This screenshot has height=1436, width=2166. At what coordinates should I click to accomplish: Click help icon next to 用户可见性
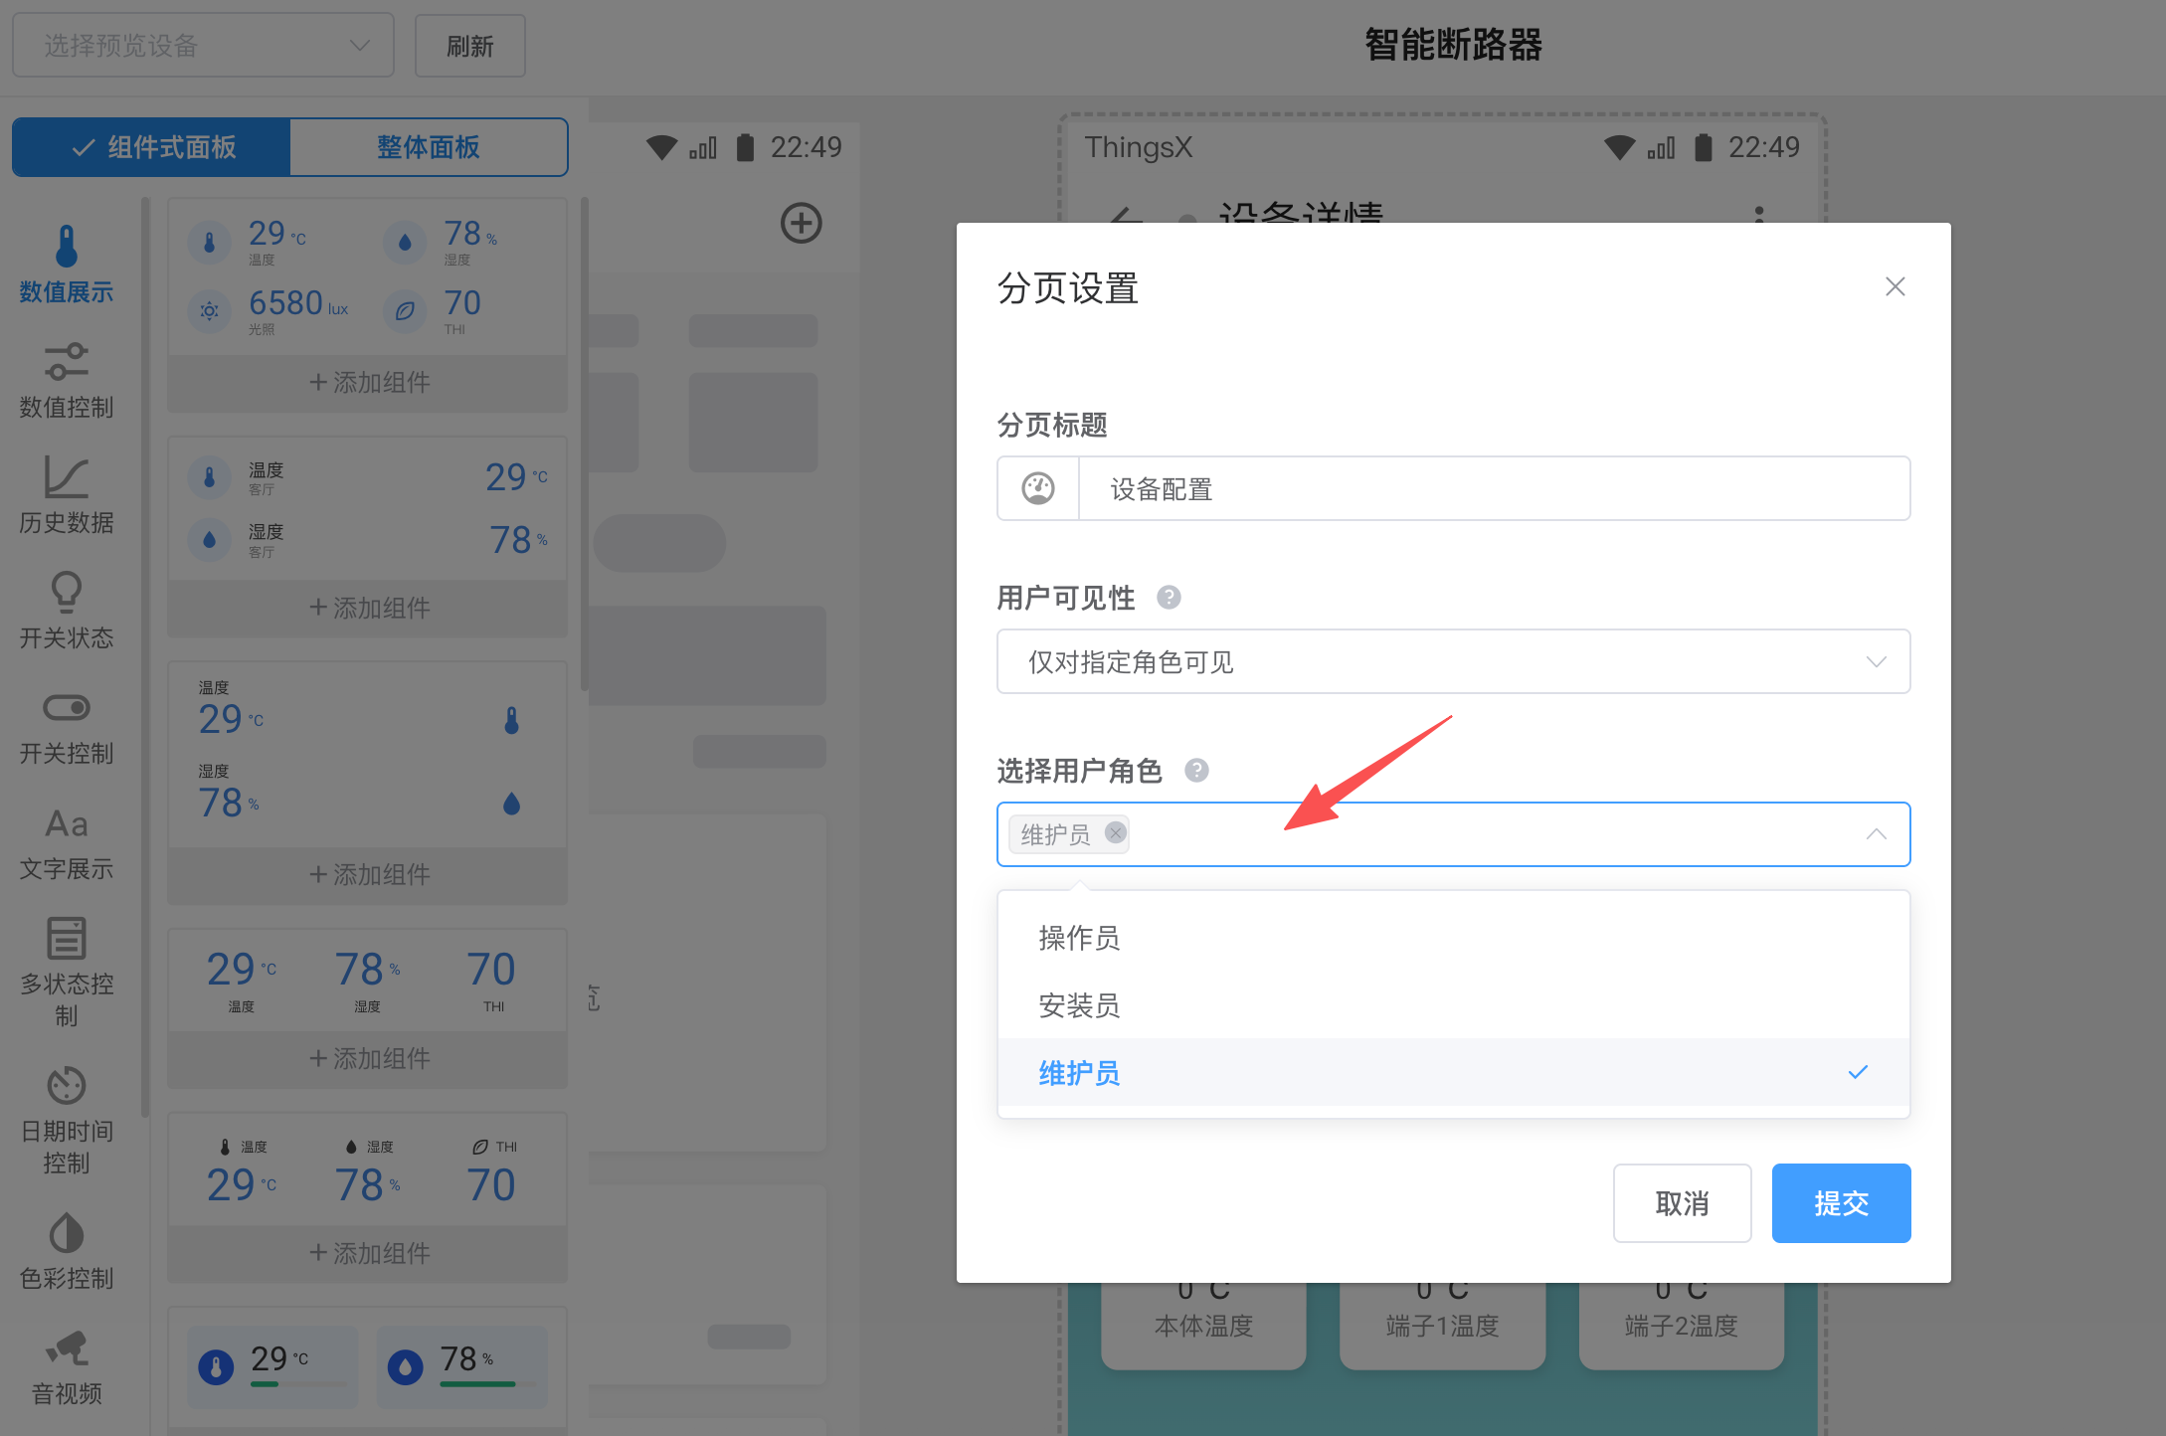[x=1169, y=598]
